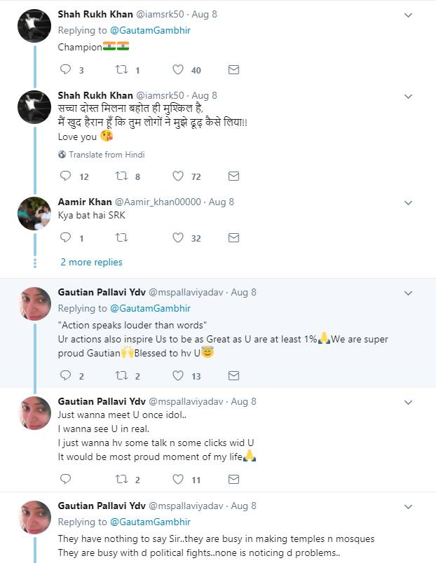This screenshot has height=563, width=436.
Task: Like the "Just wanna meet U" tweet with 11 likes
Action: [178, 480]
